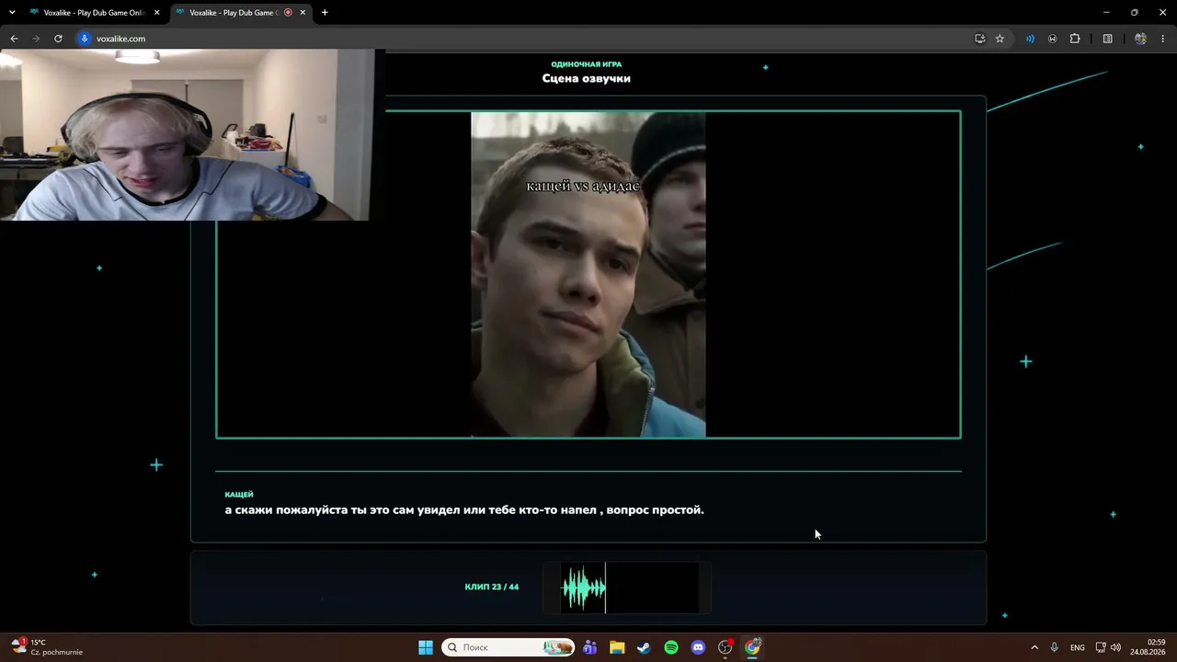Open network settings from the tray
The image size is (1177, 662).
1101,647
